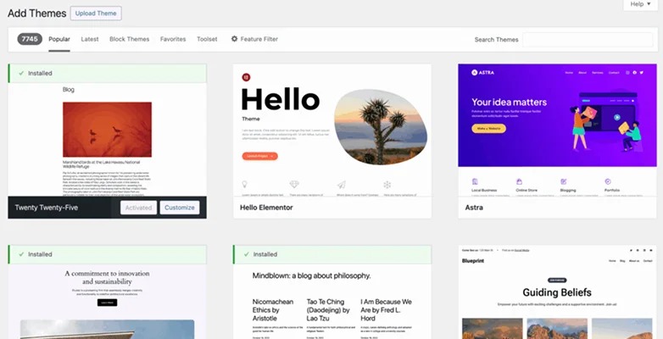Open the Hello Elementor theme preview
663x339 pixels.
click(x=332, y=131)
